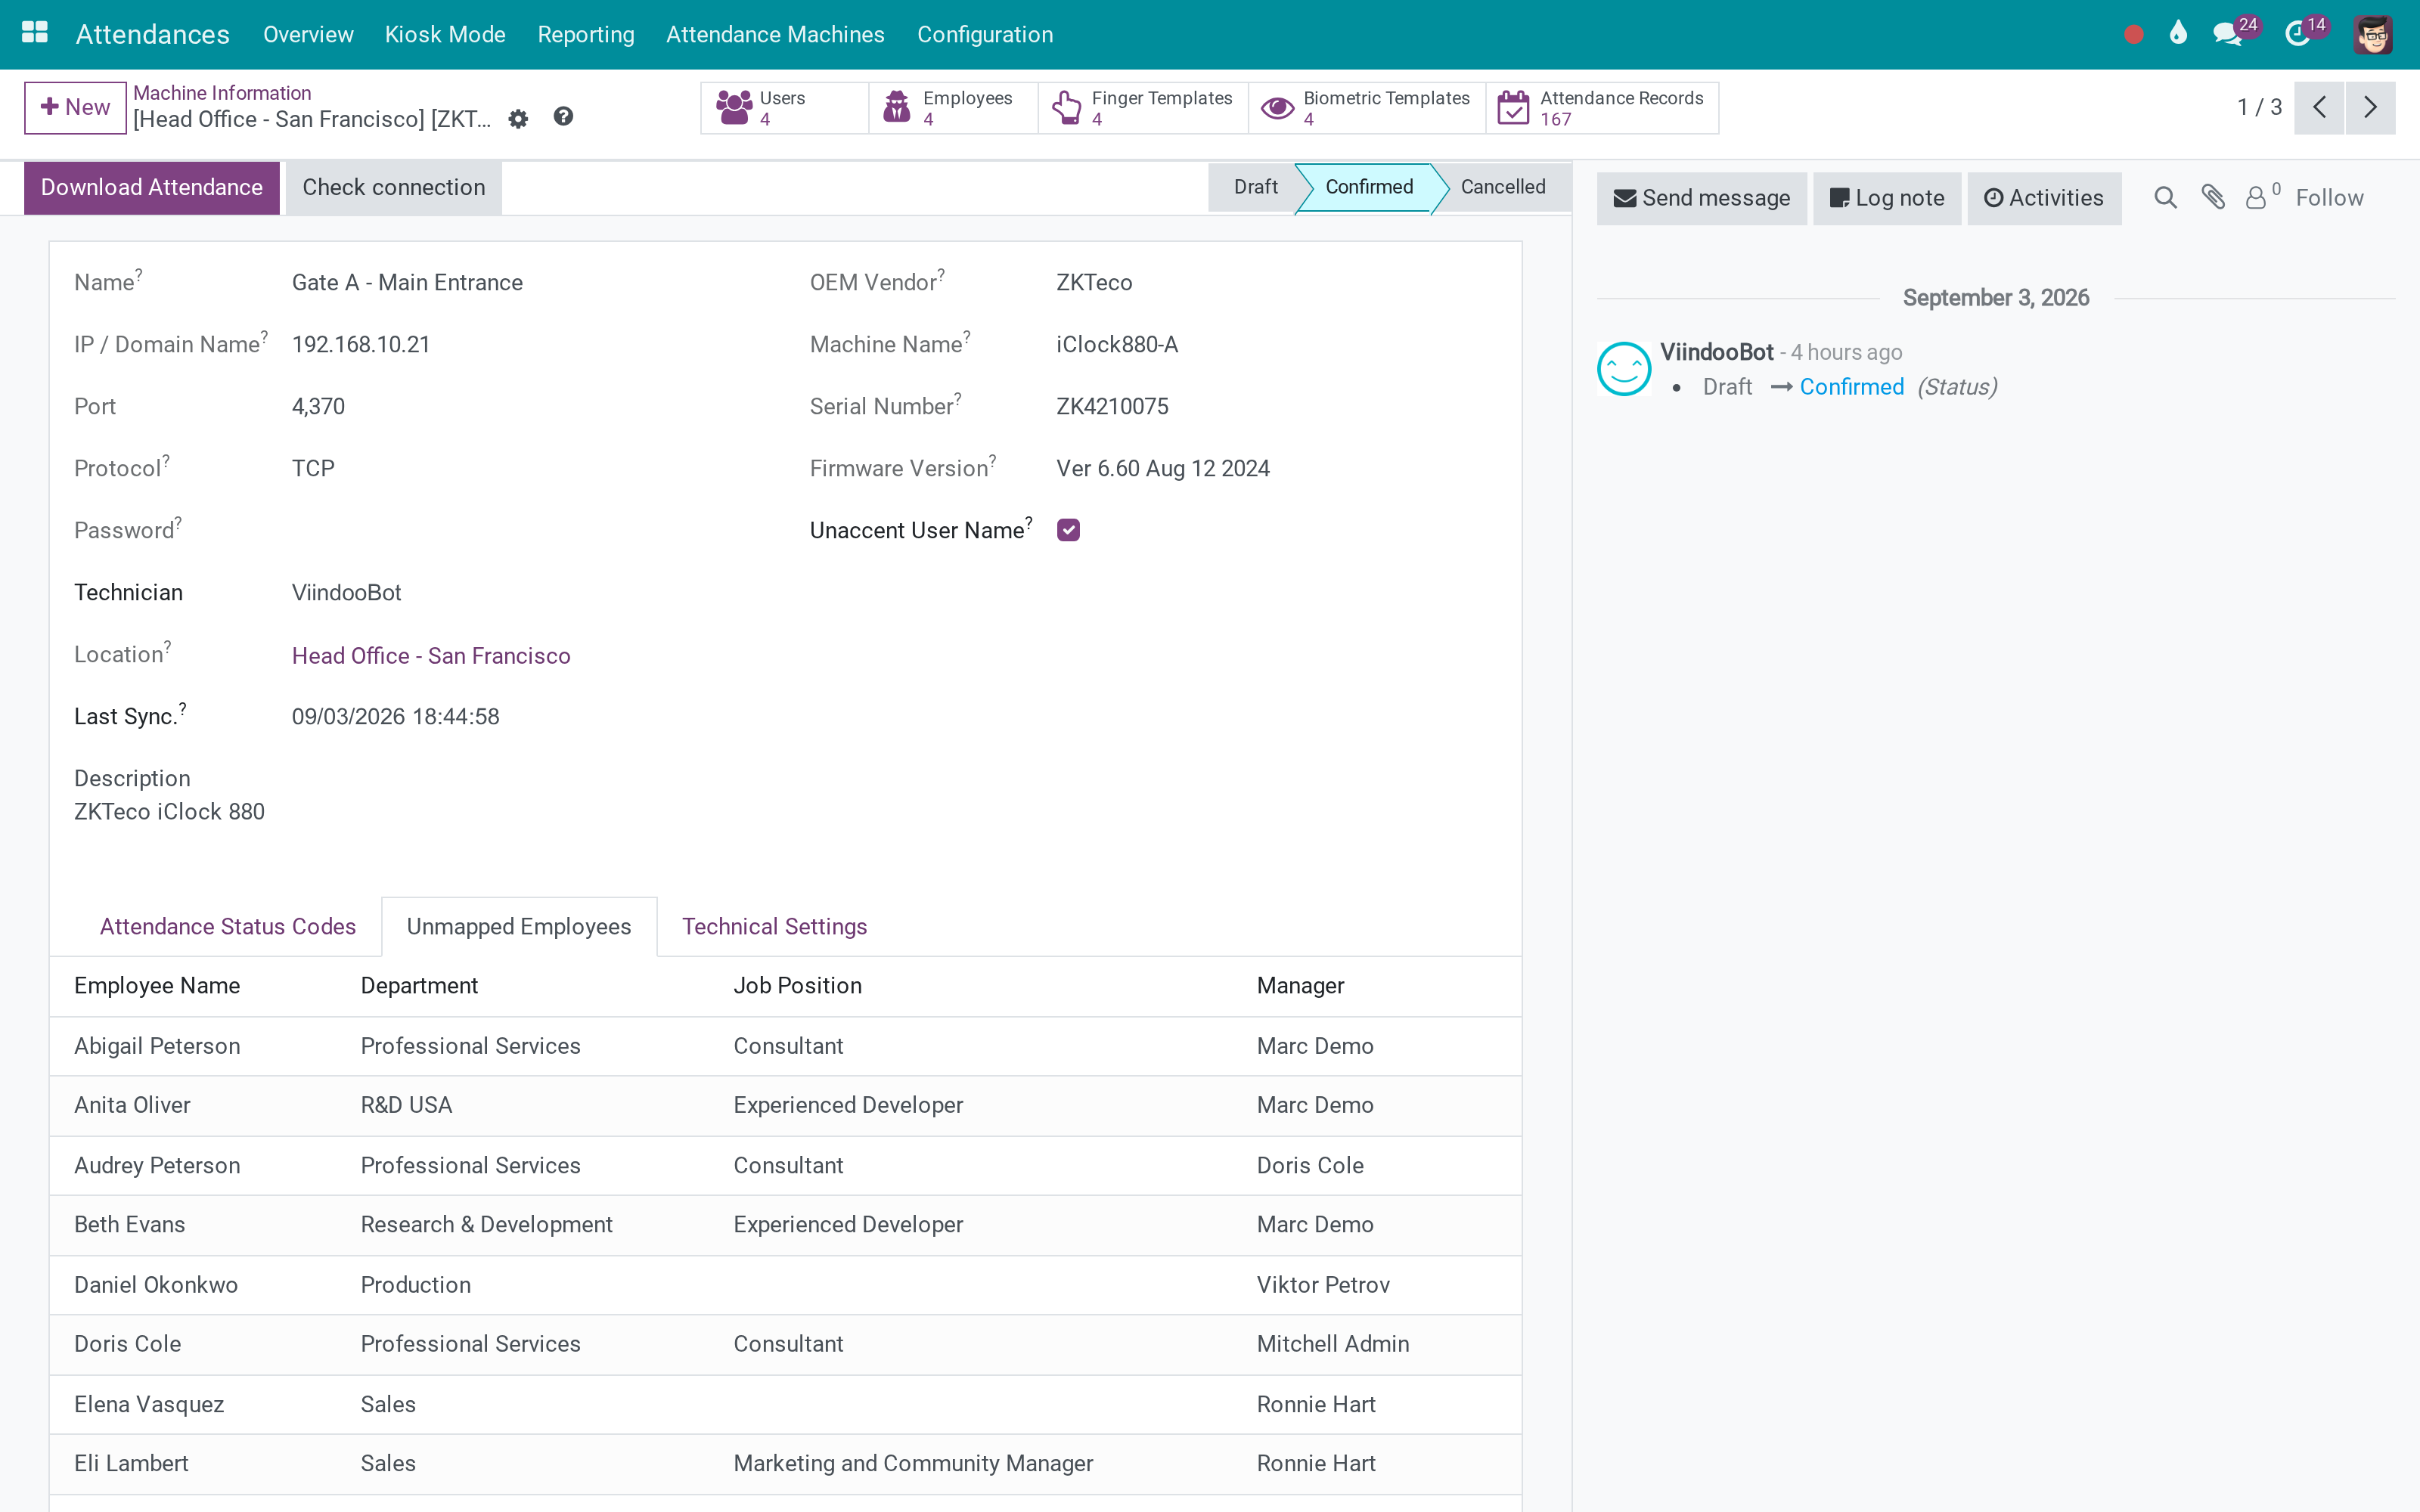Toggle Unaccent User Name checkbox
2420x1512 pixels.
pos(1068,530)
